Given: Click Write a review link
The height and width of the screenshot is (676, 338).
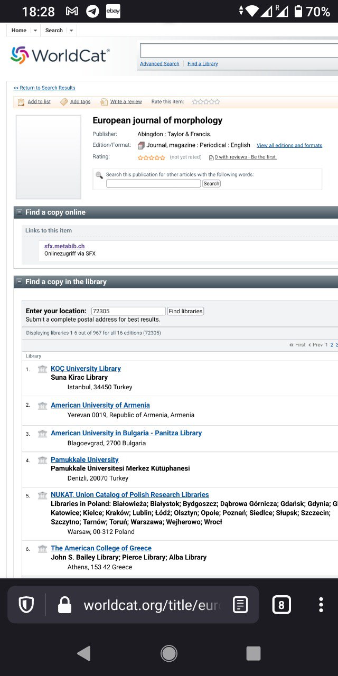Looking at the screenshot, I should (126, 102).
